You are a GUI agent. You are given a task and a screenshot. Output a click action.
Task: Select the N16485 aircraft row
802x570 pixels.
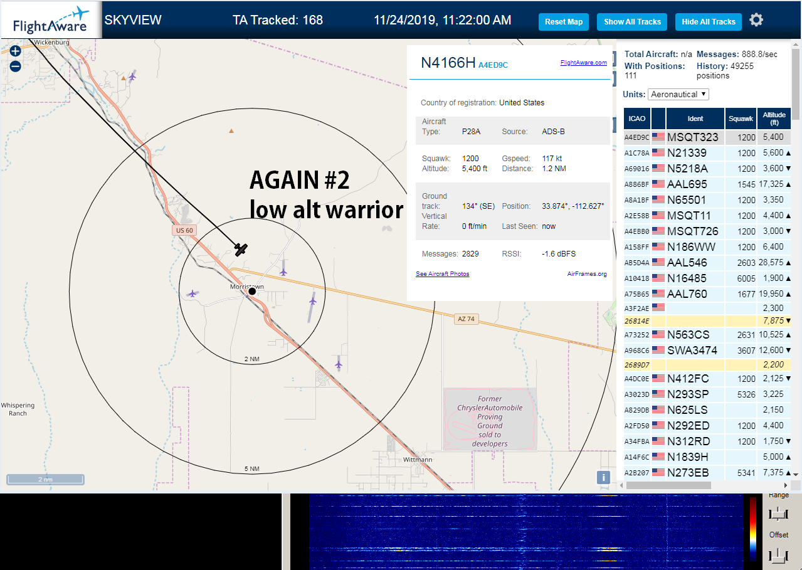[707, 278]
